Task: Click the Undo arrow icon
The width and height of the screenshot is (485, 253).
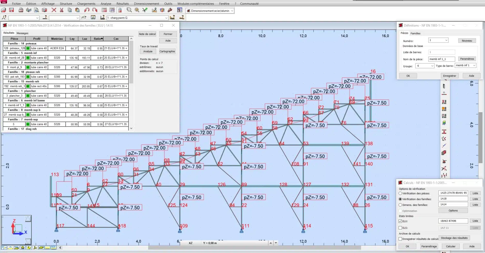Action: tap(87, 10)
